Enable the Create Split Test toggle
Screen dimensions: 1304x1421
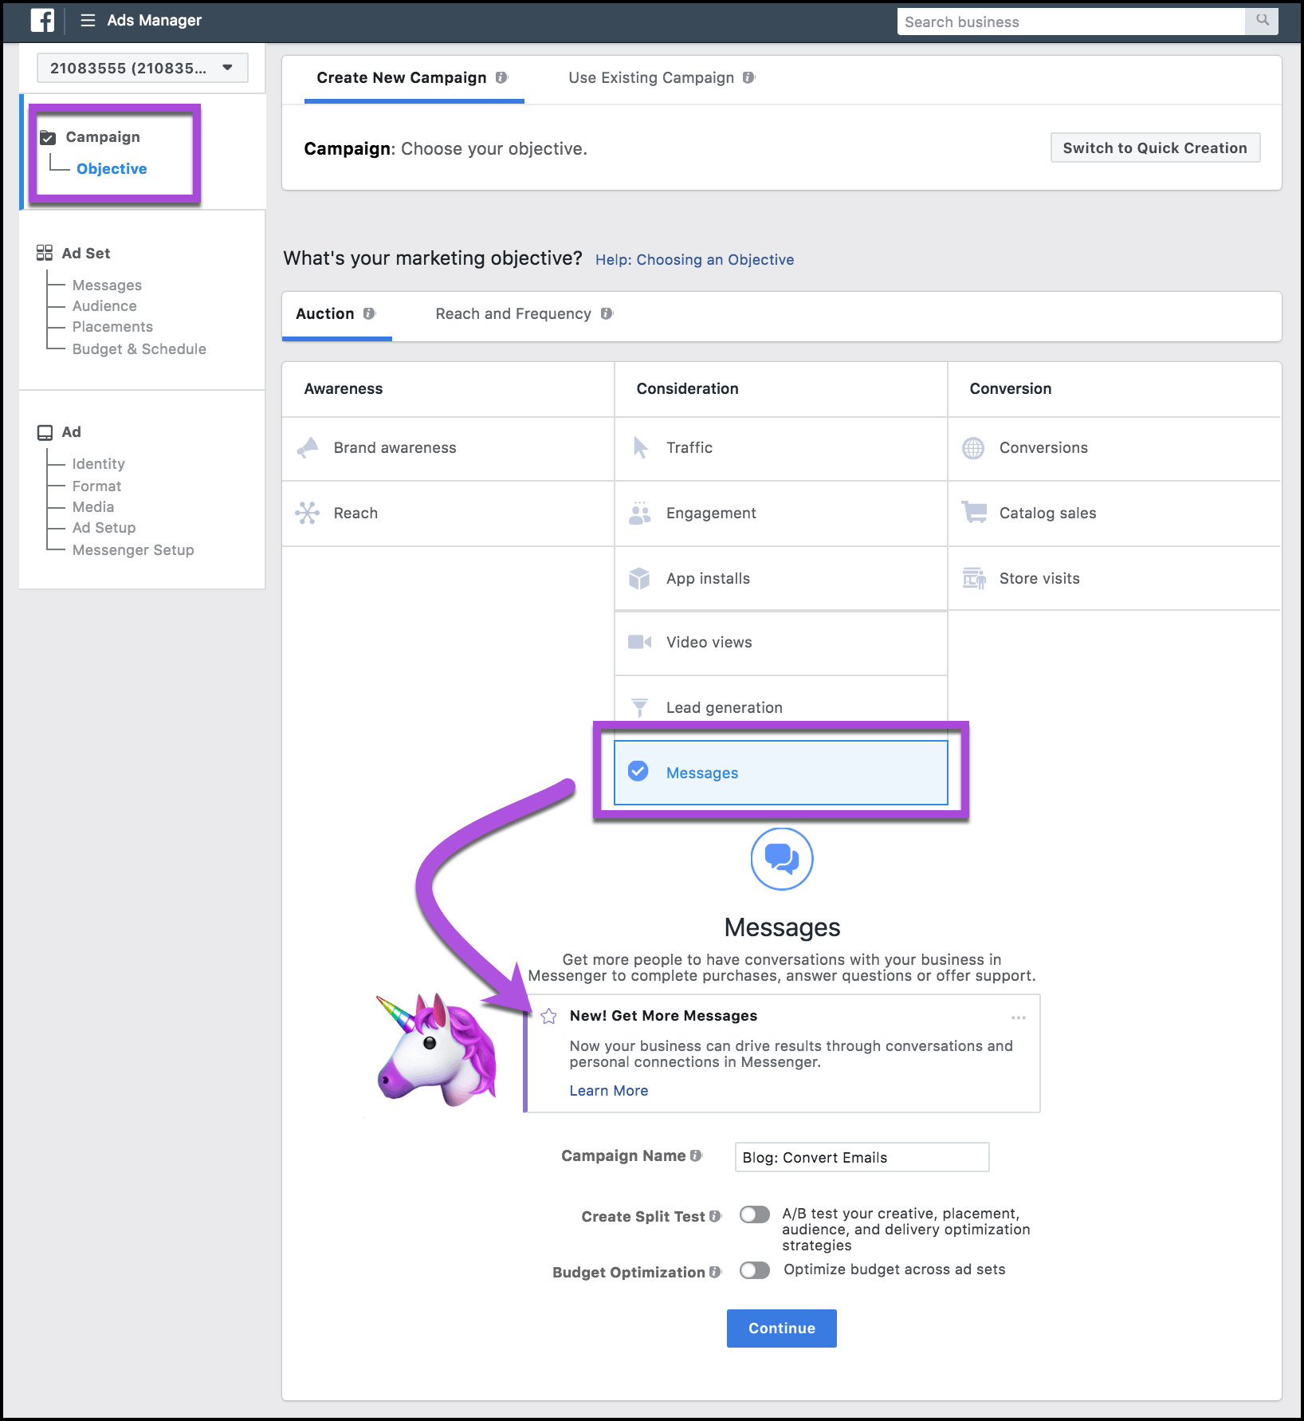point(753,1214)
